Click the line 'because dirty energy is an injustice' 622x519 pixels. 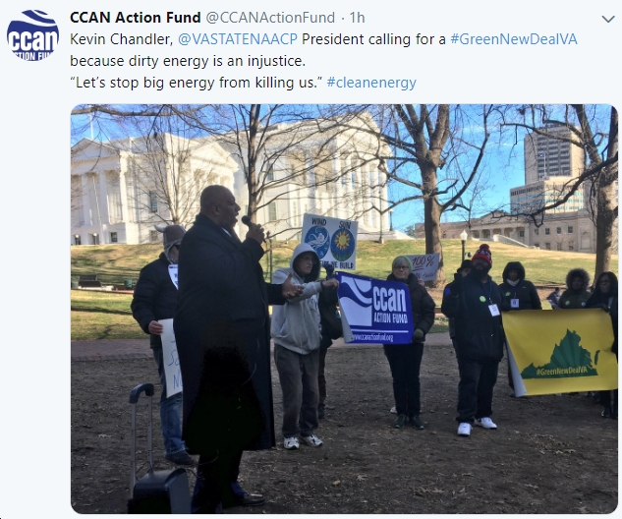188,61
